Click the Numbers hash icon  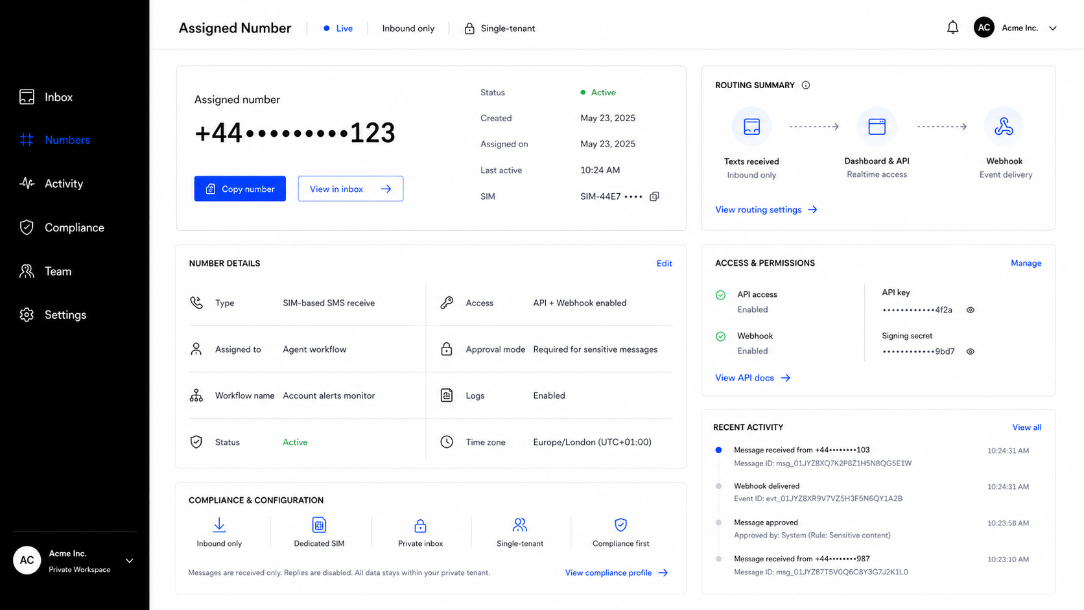[27, 140]
